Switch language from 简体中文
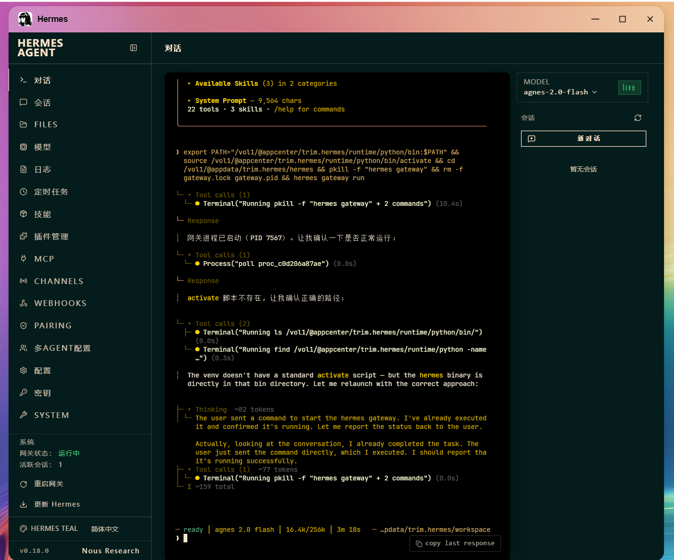674x560 pixels. click(105, 529)
